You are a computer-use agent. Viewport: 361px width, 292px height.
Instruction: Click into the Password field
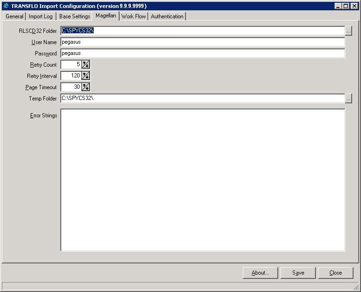(x=202, y=53)
